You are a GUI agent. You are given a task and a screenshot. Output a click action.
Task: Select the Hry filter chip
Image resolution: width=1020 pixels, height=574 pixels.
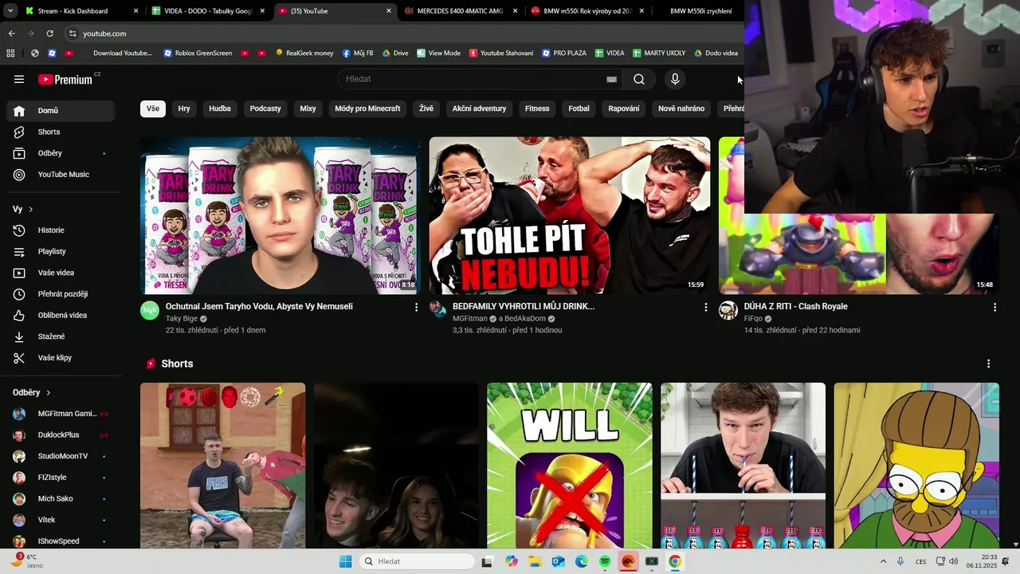point(184,108)
